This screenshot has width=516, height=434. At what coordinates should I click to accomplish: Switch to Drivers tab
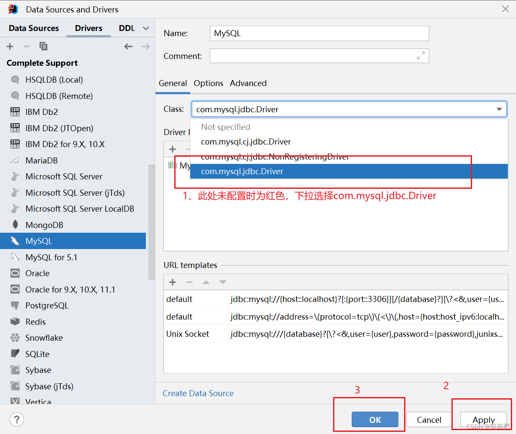tap(89, 28)
